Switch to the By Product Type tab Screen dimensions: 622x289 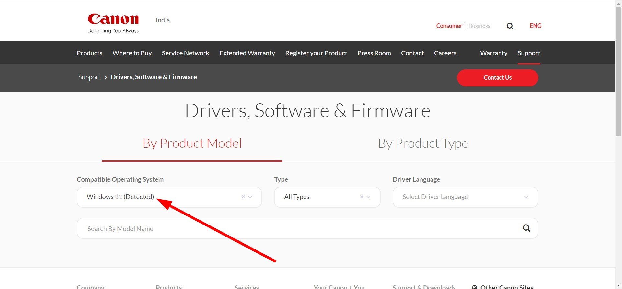coord(423,144)
